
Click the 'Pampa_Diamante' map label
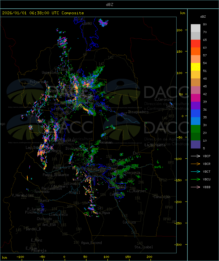[x=56, y=175]
